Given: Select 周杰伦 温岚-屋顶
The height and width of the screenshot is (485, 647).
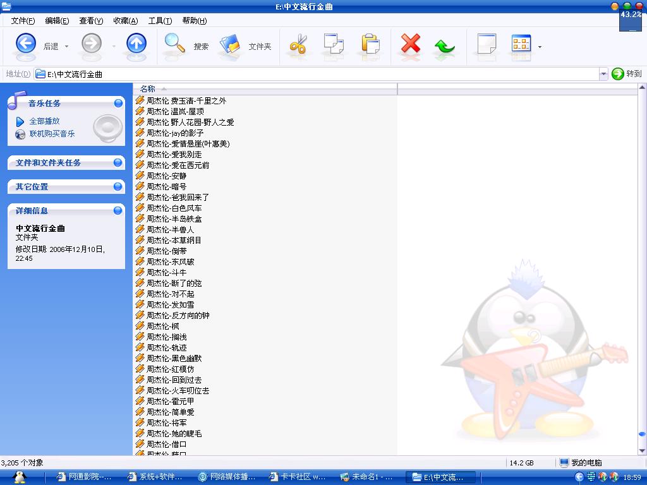Looking at the screenshot, I should (x=175, y=111).
